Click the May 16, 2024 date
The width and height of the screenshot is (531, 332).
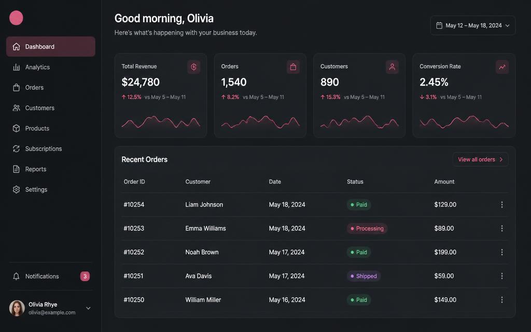tap(287, 300)
